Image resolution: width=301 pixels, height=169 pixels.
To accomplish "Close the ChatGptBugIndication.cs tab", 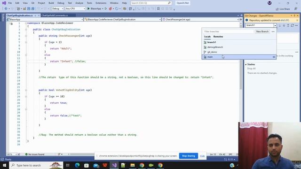I will [x=39, y=15].
